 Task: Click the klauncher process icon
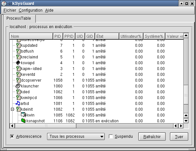18,86
